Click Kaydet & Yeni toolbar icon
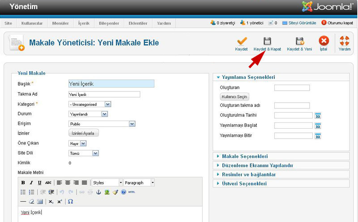The width and height of the screenshot is (358, 222). pos(300,41)
